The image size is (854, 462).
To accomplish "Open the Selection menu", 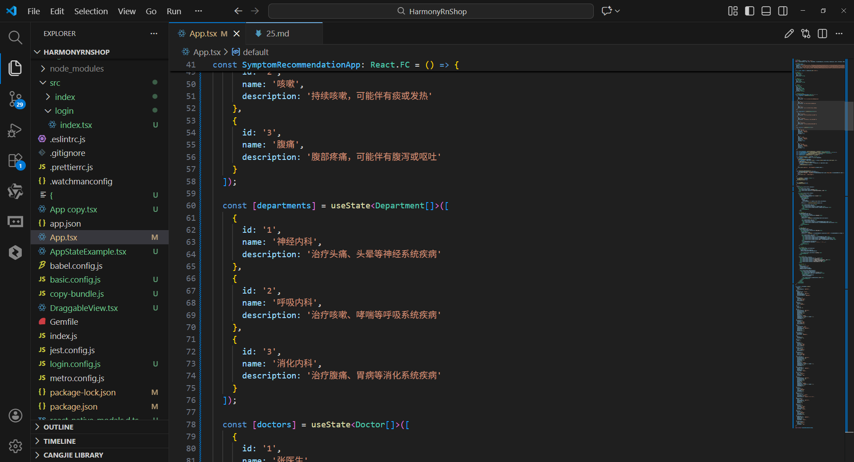I will (x=91, y=11).
